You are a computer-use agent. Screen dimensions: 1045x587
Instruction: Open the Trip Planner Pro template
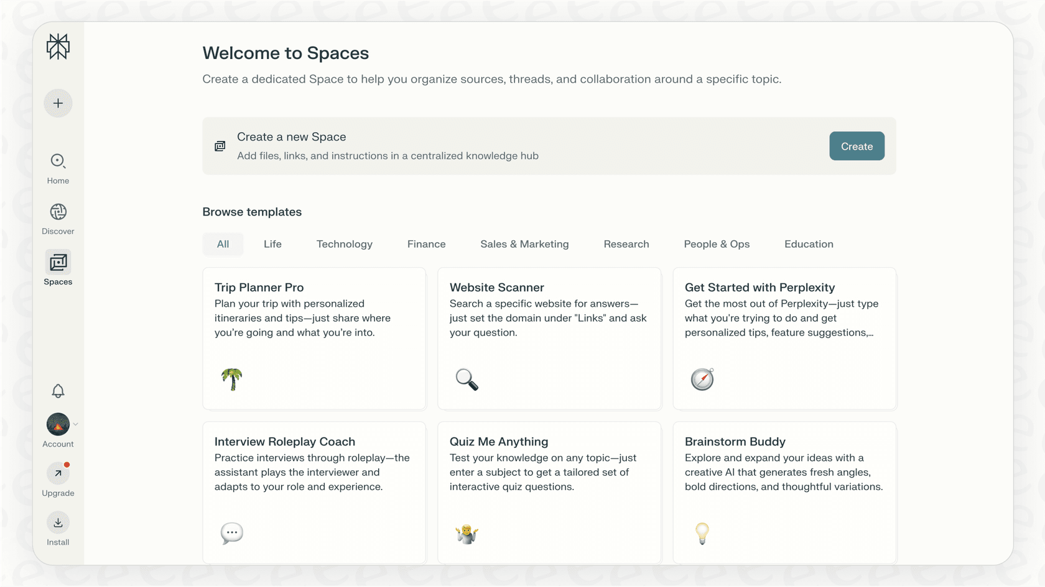(314, 339)
